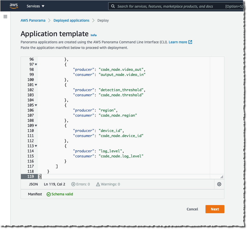Screen dimensions: 247x229
Task: Open editor preferences gear icon
Action: pos(219,184)
